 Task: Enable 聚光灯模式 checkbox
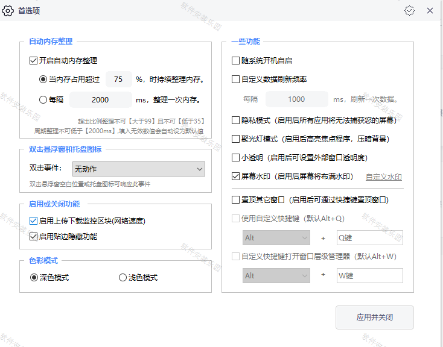(236, 139)
